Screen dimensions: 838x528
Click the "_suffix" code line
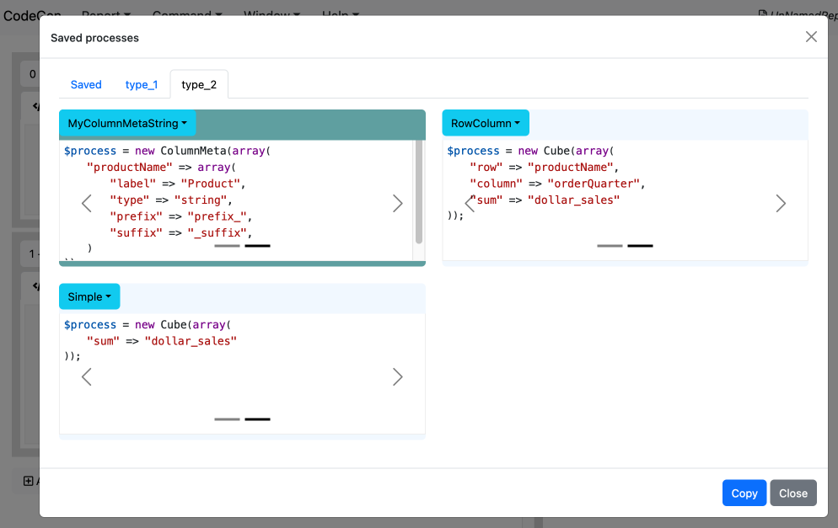(x=180, y=232)
